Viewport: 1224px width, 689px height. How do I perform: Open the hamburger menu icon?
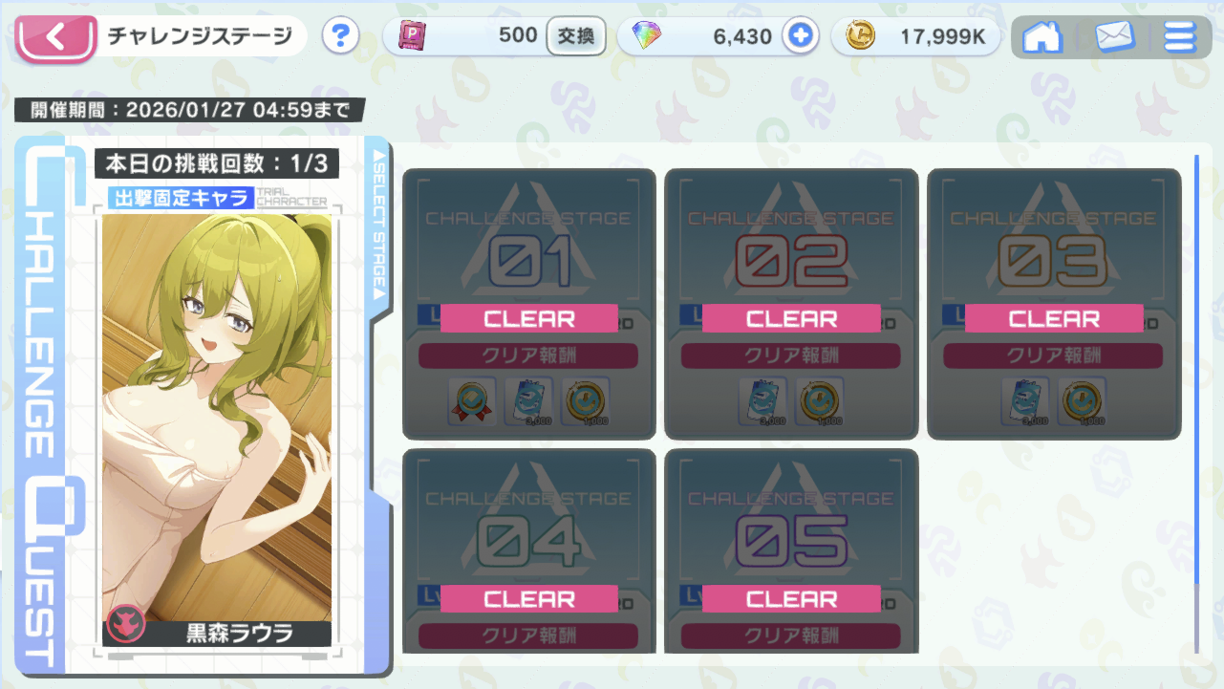click(1180, 37)
